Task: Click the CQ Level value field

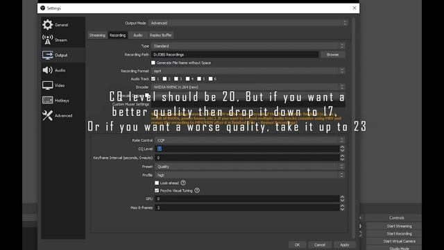Action: 247,149
